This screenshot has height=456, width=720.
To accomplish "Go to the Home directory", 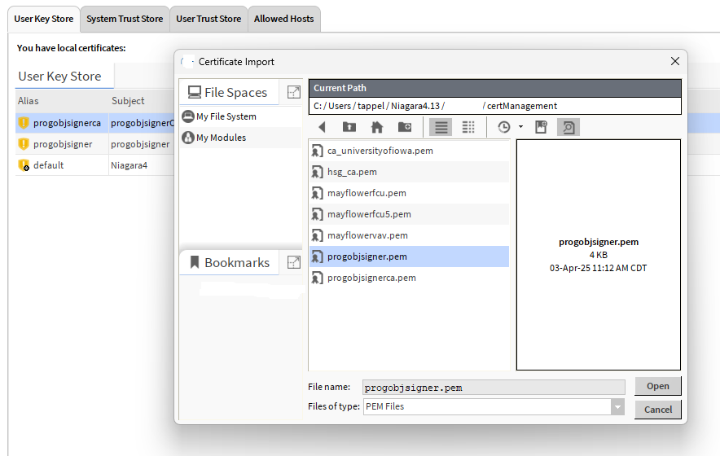I will (x=376, y=127).
